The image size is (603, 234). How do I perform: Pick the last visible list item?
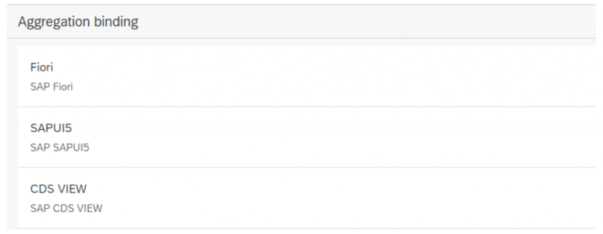[x=306, y=198]
